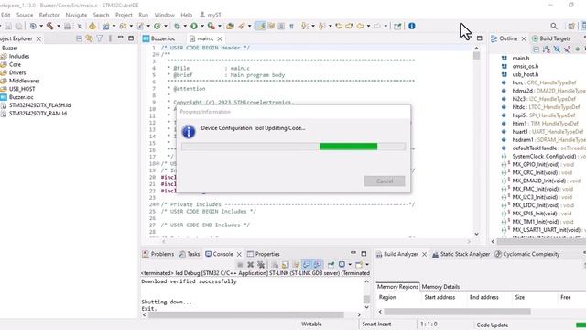Open dropdown next to External Tools icon

point(220,26)
